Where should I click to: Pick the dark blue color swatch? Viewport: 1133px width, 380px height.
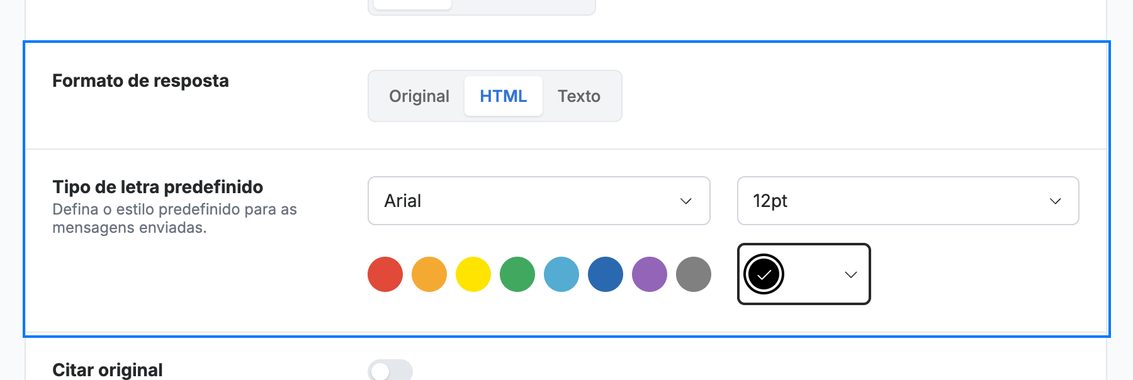(x=606, y=274)
